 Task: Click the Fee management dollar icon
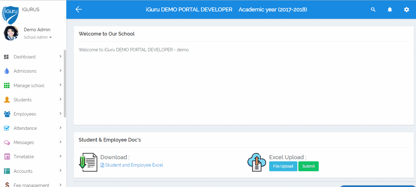[7, 185]
